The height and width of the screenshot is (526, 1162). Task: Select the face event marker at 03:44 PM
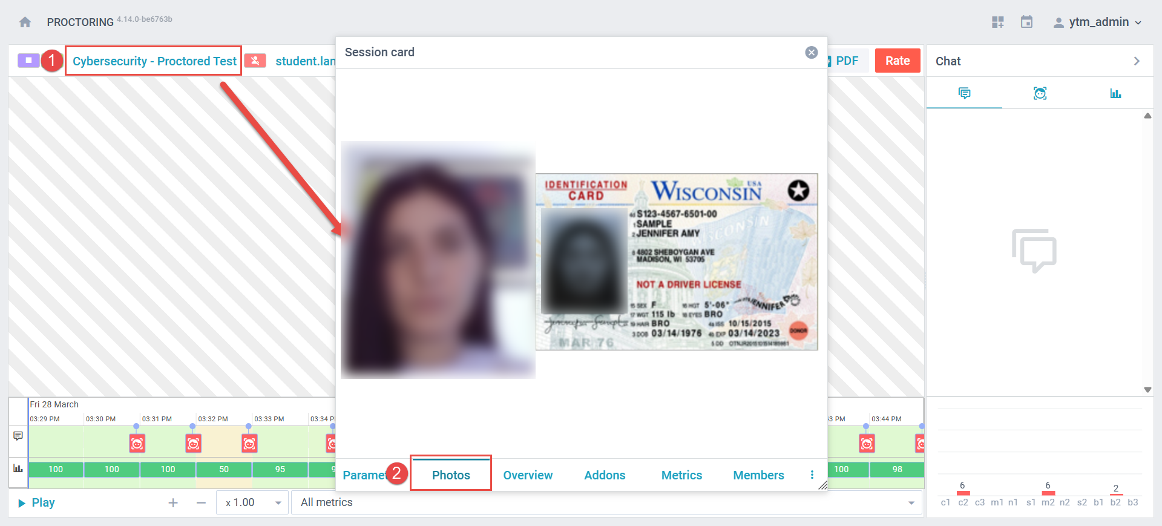click(x=867, y=444)
